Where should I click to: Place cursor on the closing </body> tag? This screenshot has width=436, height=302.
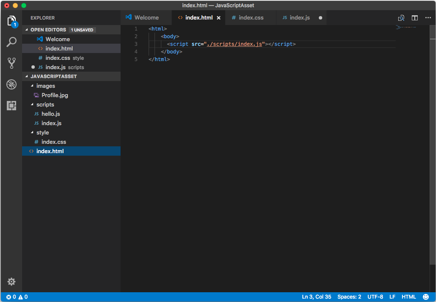(x=171, y=52)
